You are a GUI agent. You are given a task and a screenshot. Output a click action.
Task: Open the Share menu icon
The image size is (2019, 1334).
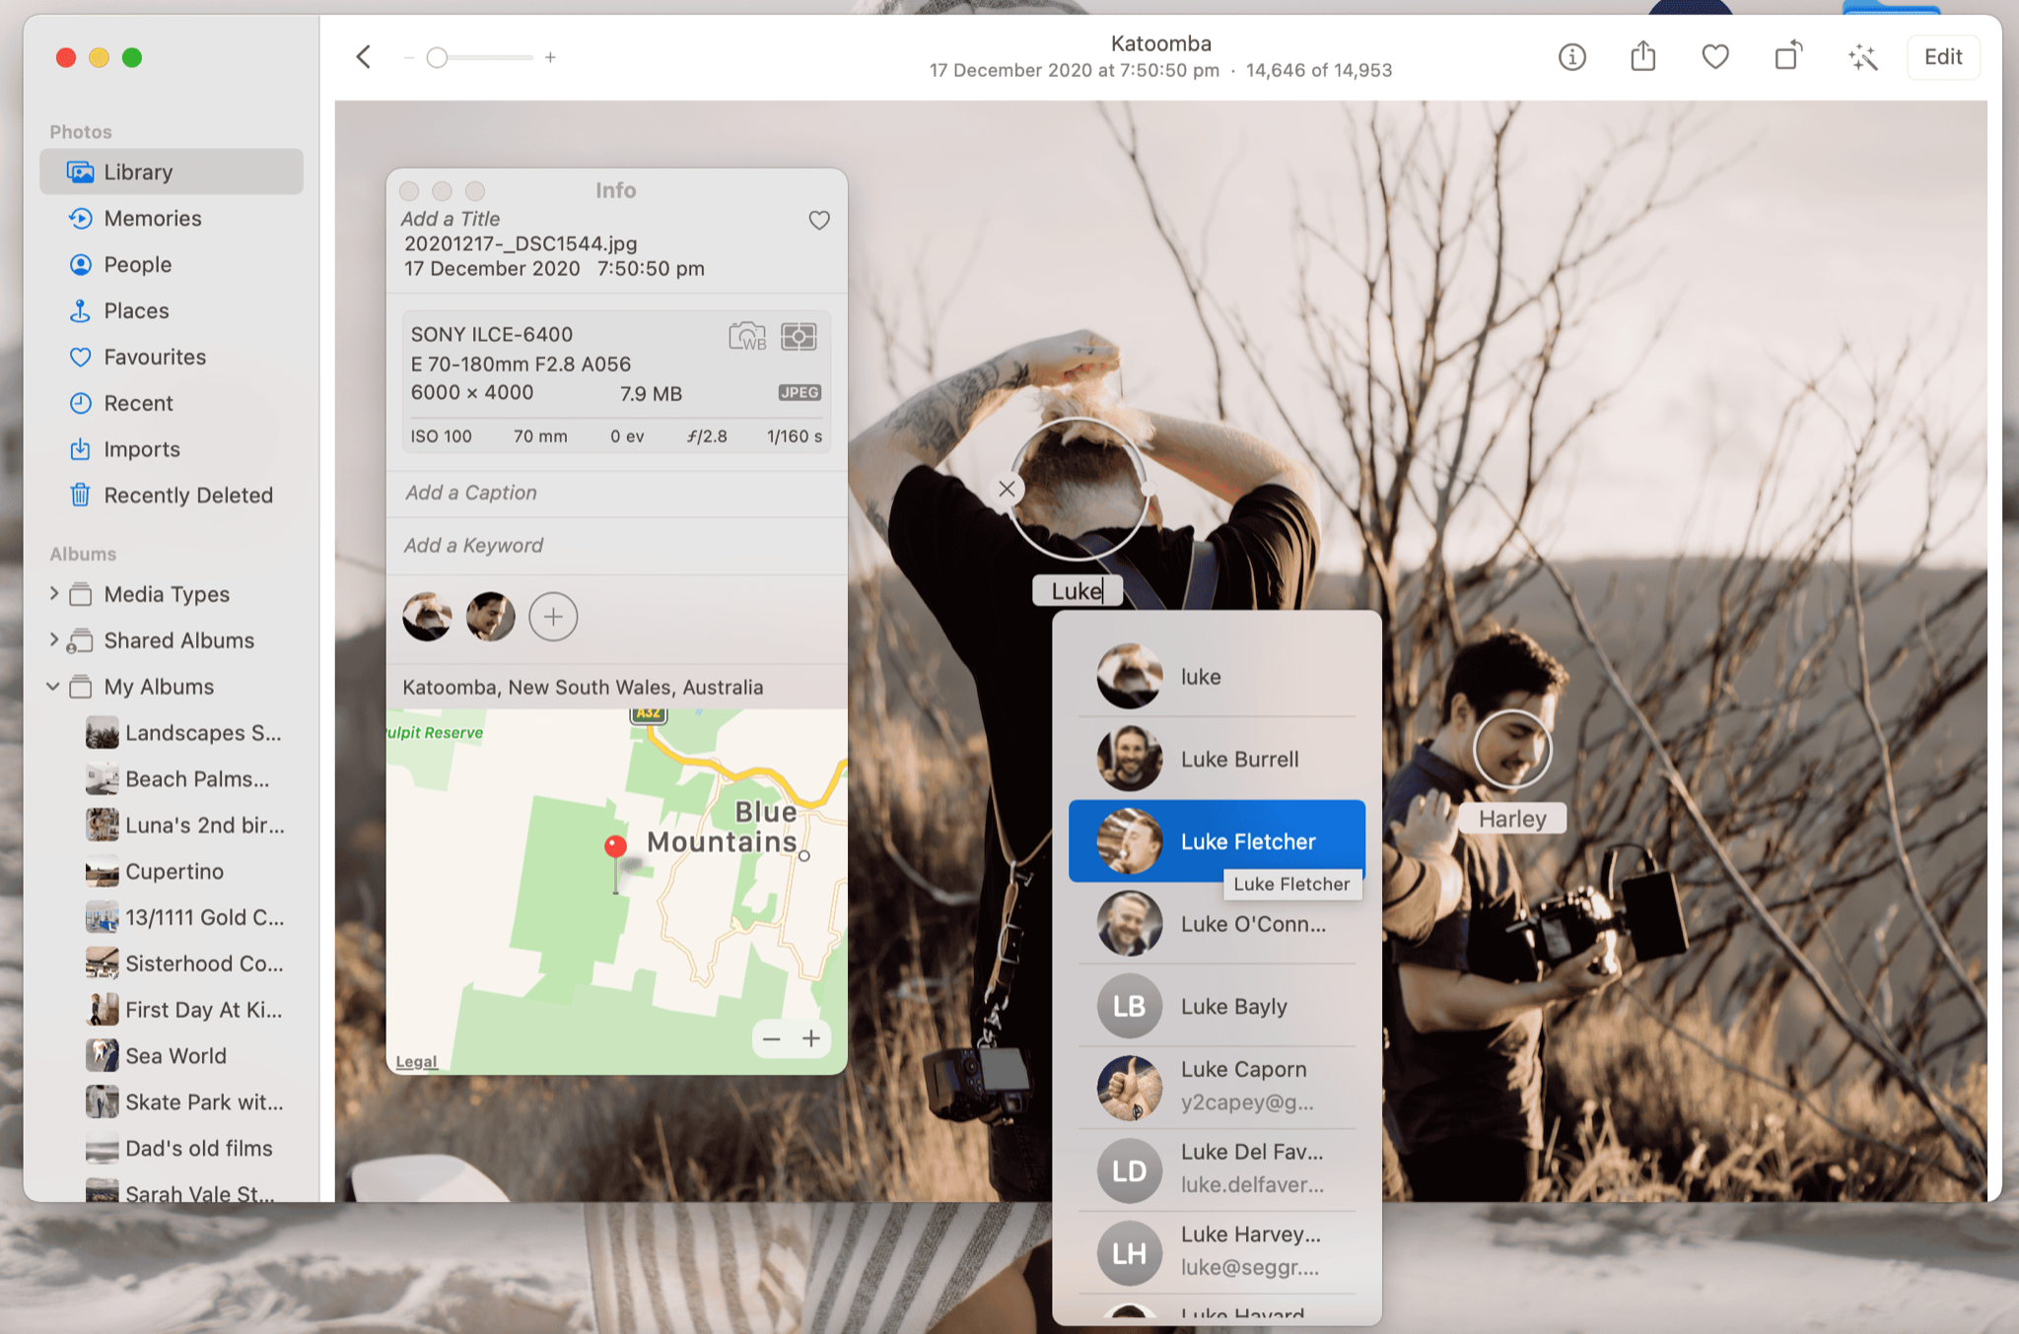point(1642,57)
